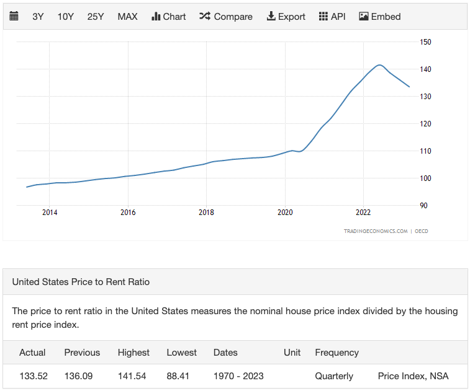Switch to the 25Y time range
The image size is (470, 391).
[96, 17]
